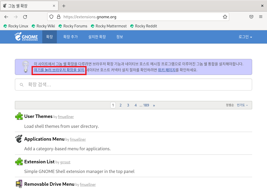
Task: Click the Applications Menu footprint icon
Action: point(19,139)
